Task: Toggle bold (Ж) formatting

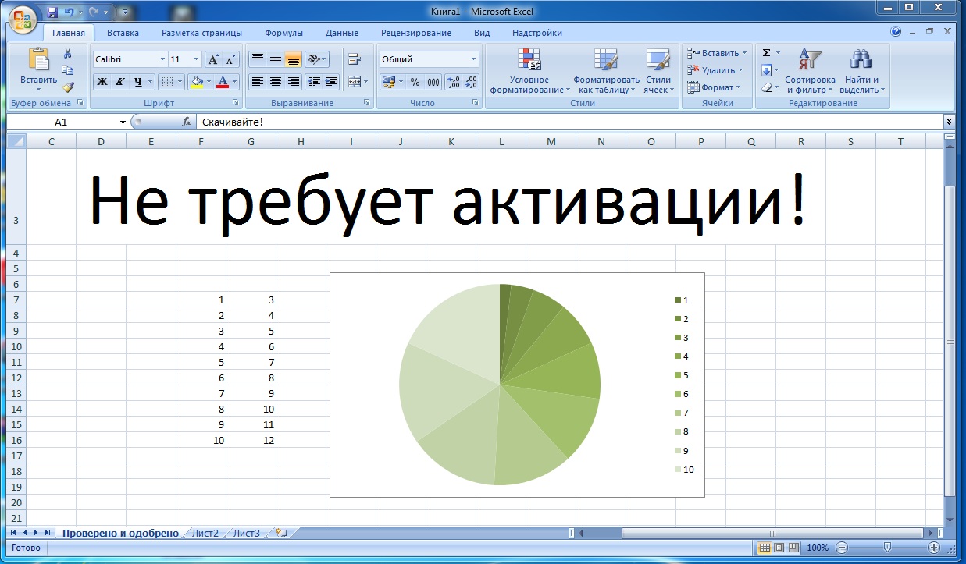Action: 102,80
